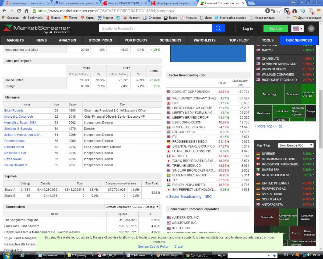Click the page vertical scrollbar thumb

pyautogui.click(x=320, y=119)
